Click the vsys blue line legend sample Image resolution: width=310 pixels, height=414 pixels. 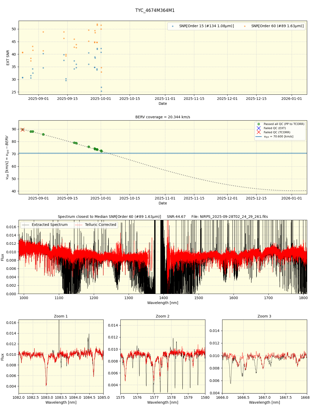[259, 137]
